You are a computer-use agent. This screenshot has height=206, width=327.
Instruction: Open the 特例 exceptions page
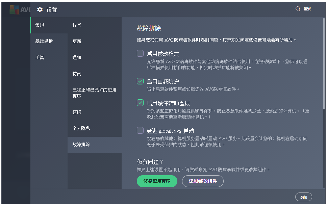(77, 74)
